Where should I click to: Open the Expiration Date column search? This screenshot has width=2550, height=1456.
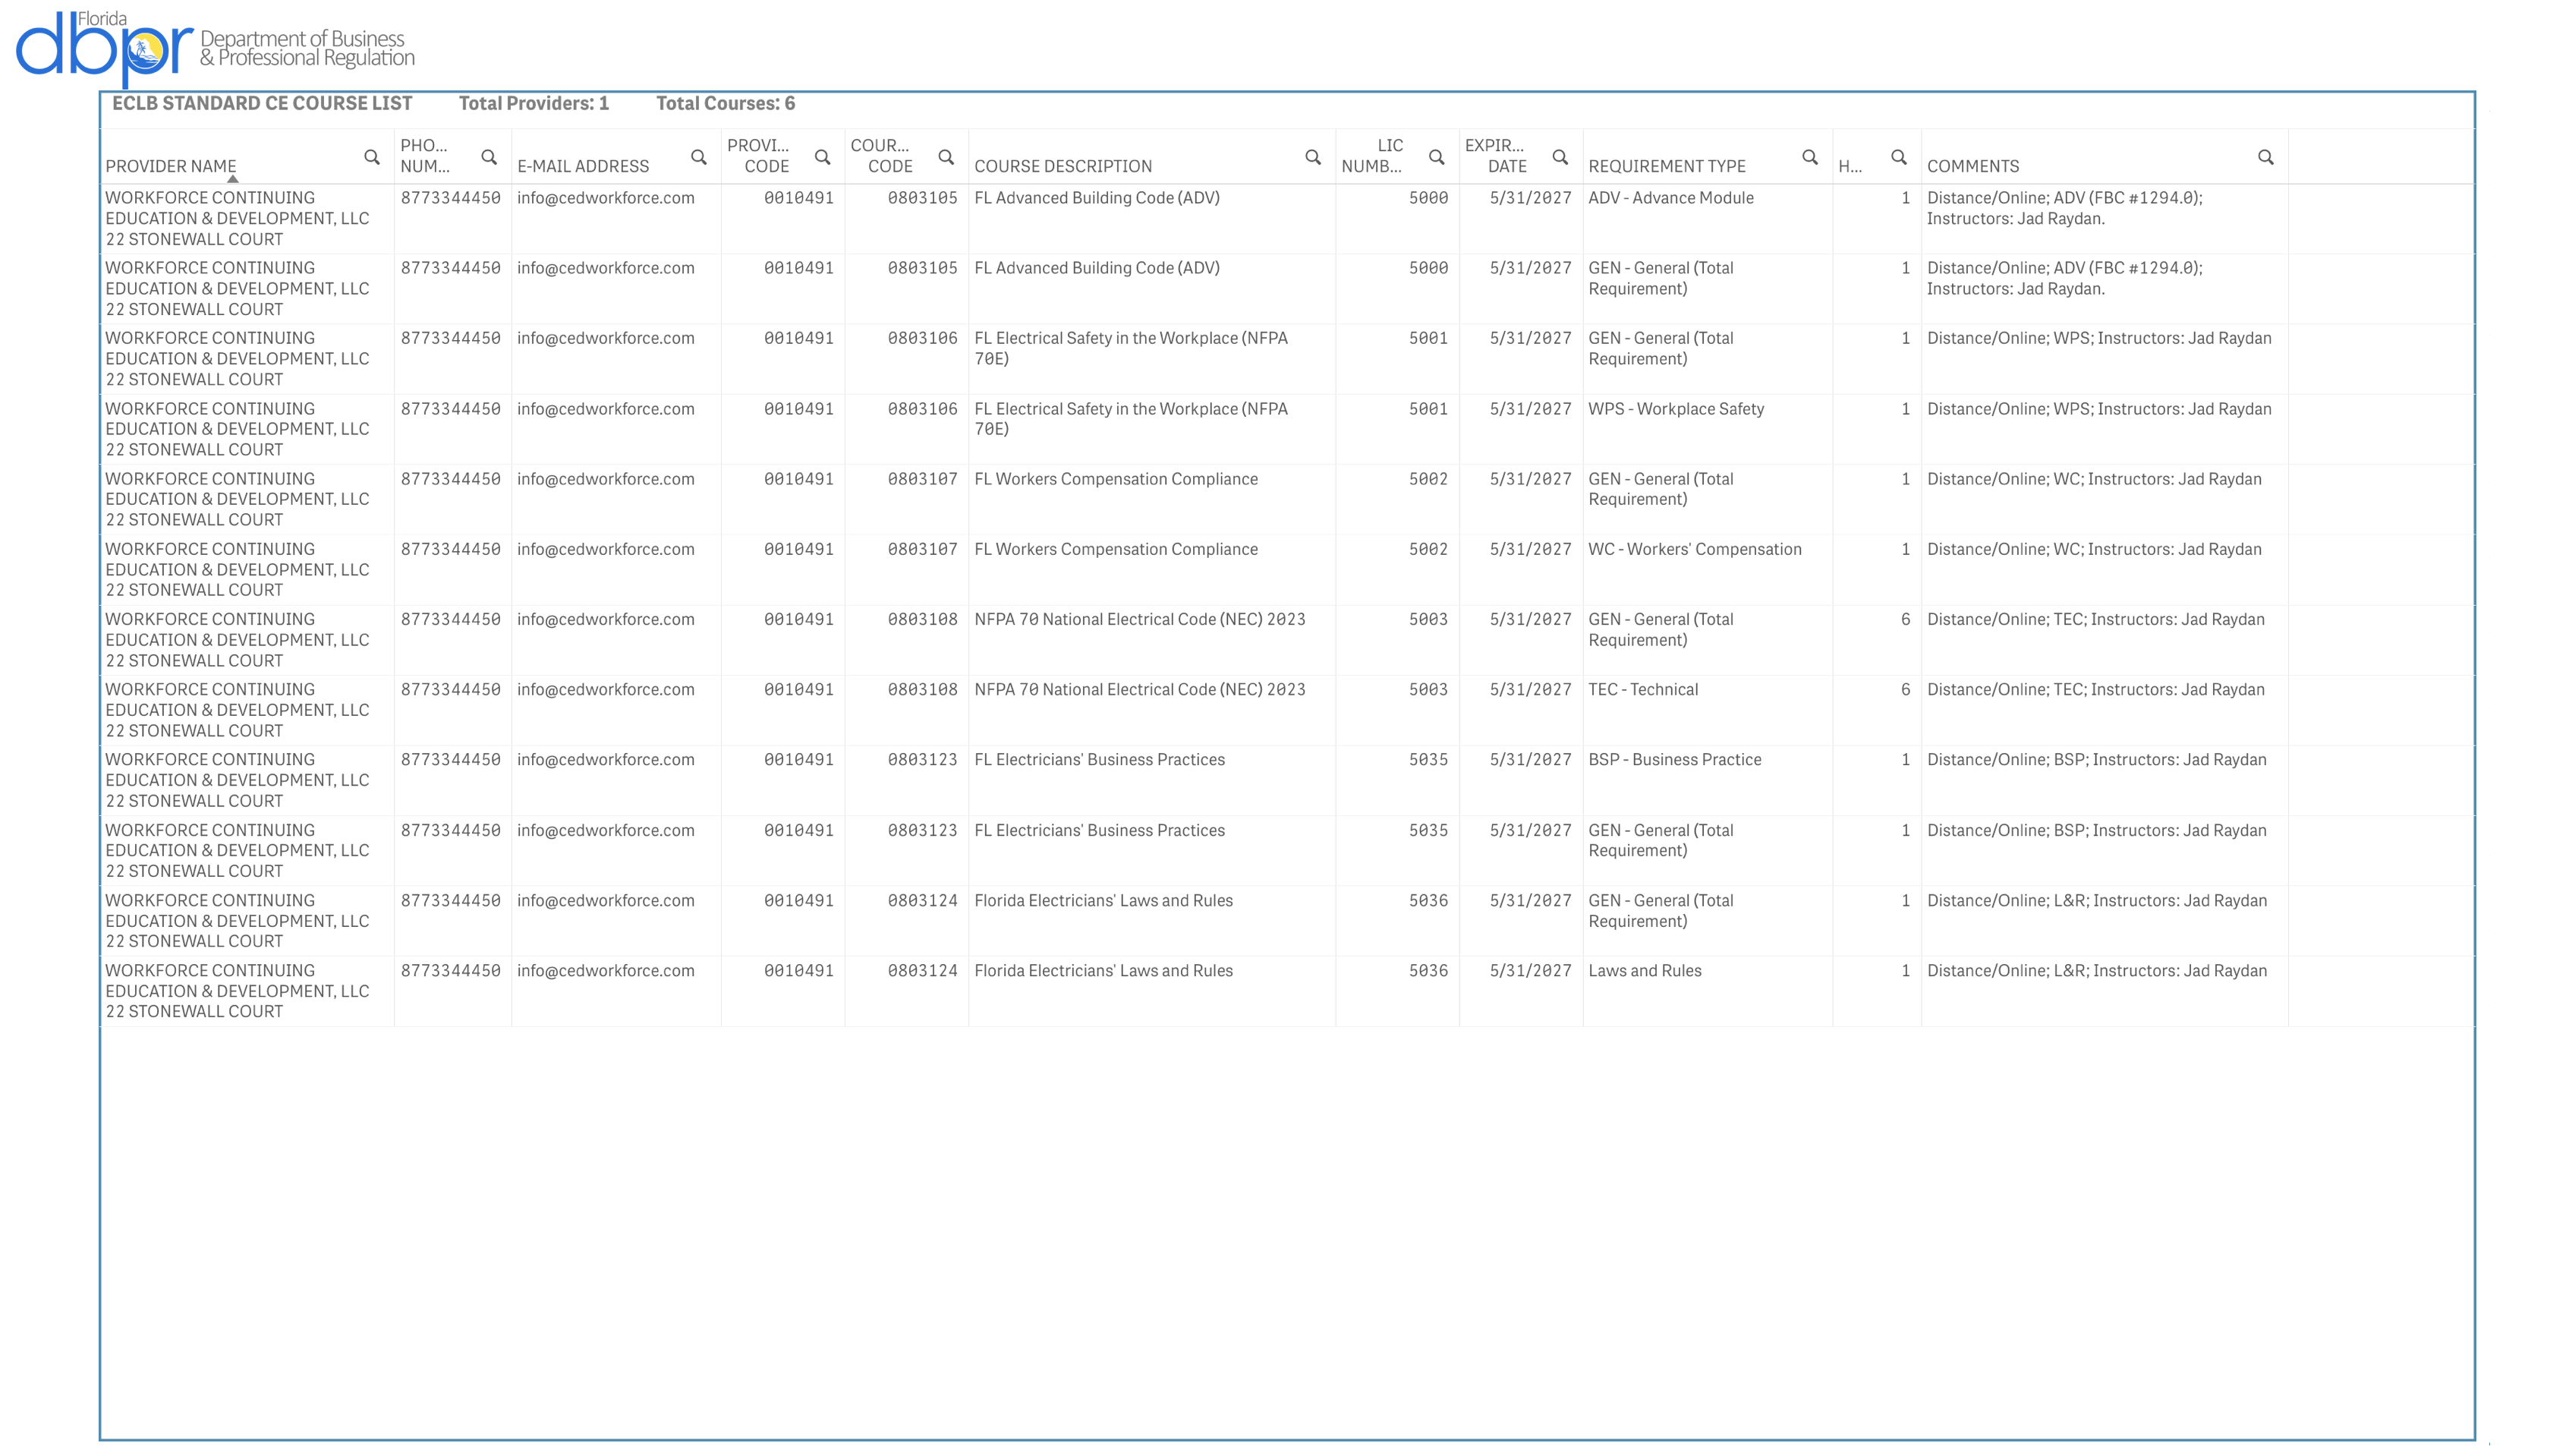tap(1560, 157)
